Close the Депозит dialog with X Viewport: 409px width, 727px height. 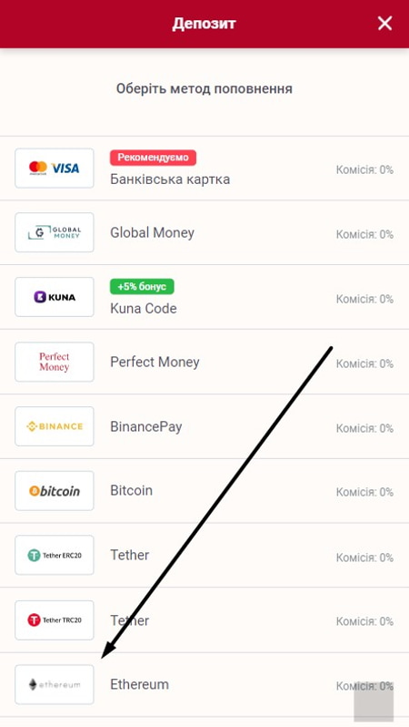click(x=384, y=23)
